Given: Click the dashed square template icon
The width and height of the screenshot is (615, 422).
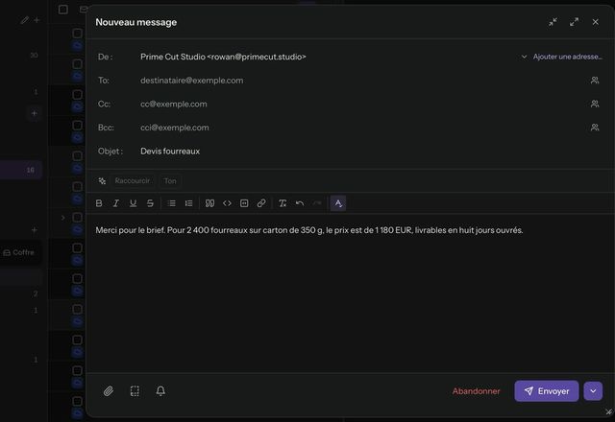Looking at the screenshot, I should click(135, 391).
